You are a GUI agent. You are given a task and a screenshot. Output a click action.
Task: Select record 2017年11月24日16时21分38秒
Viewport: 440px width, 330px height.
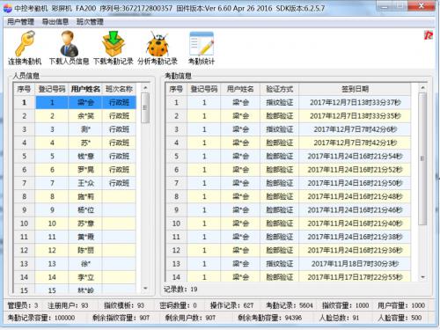tap(289, 237)
